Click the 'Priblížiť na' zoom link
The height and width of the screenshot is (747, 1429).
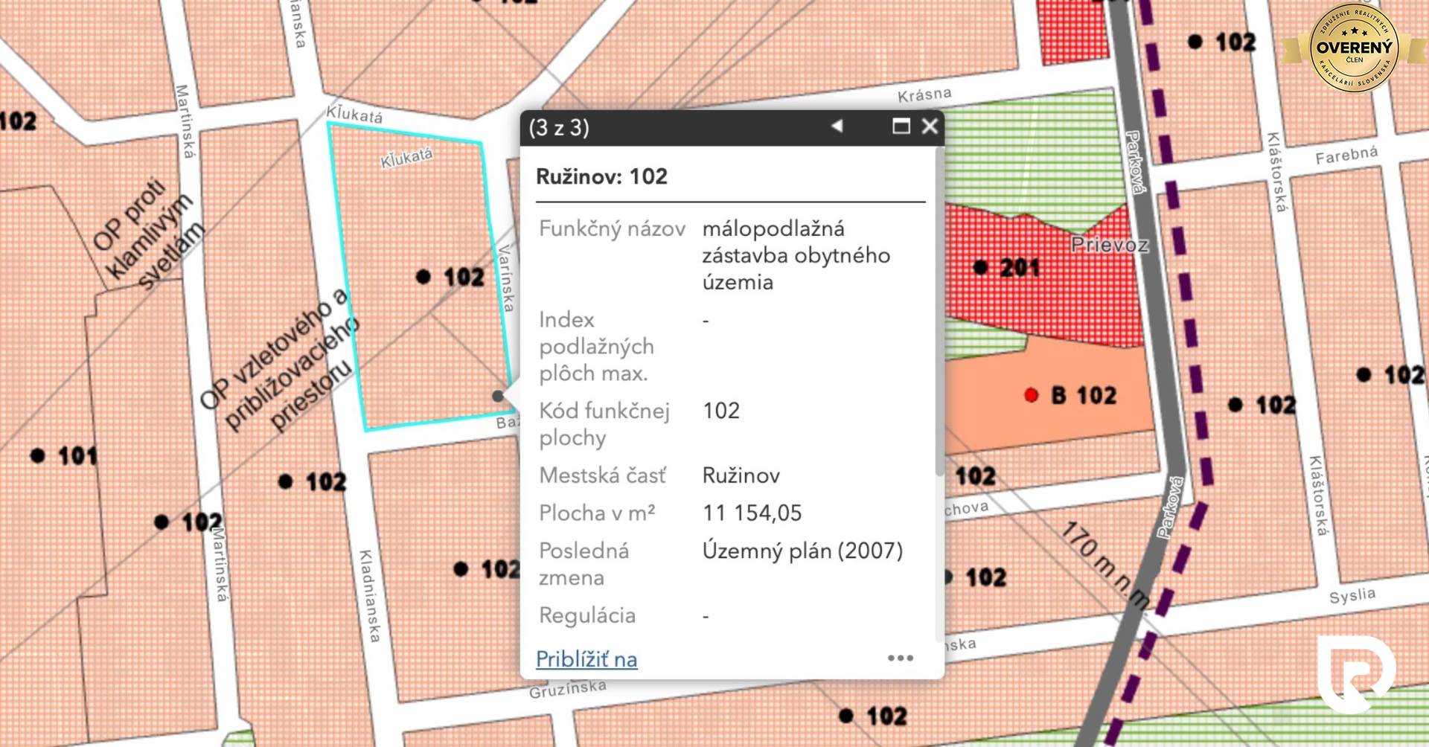coord(586,659)
